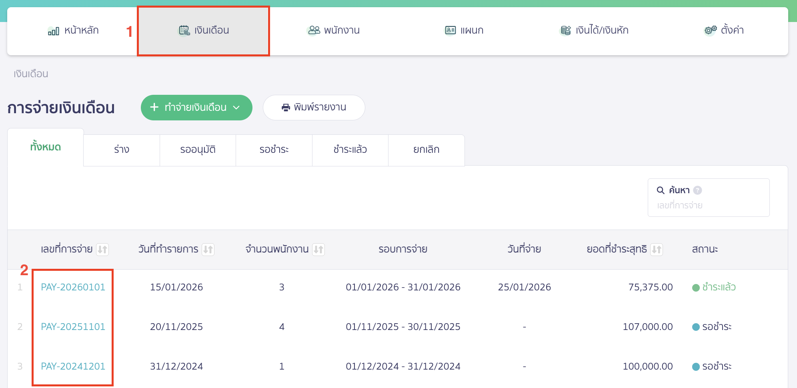
Task: Select the ยกเลิก tab
Action: 426,150
